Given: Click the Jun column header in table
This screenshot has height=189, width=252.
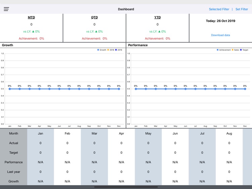Looking at the screenshot, I should coord(175,134).
